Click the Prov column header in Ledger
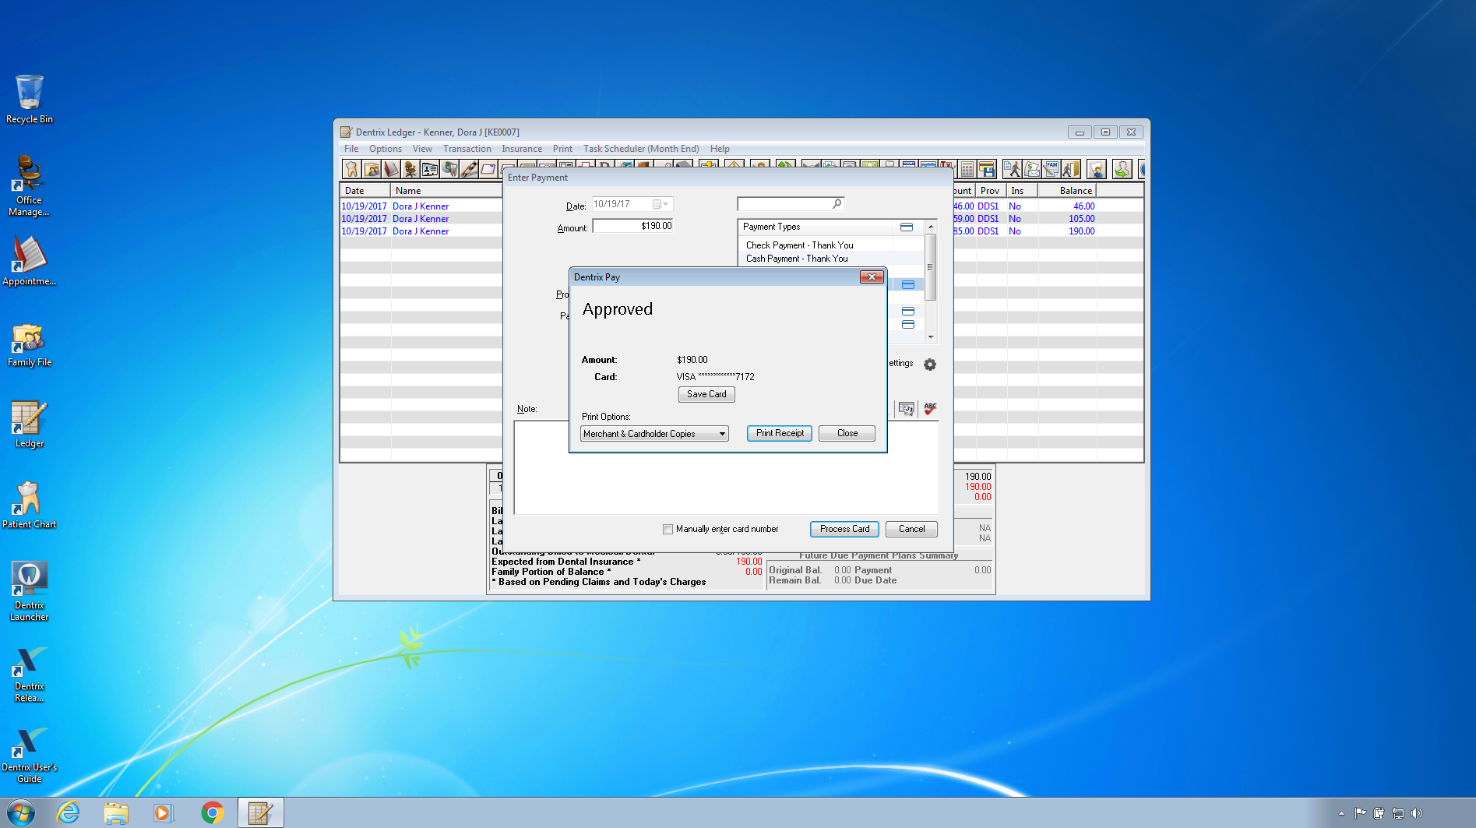The image size is (1476, 828). pyautogui.click(x=990, y=190)
